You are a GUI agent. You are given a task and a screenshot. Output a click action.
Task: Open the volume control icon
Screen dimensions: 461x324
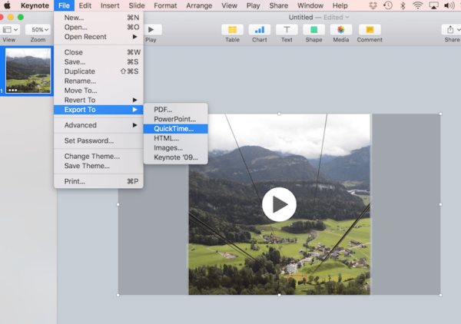pos(449,5)
